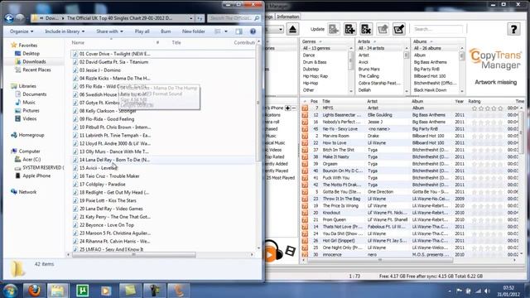The height and width of the screenshot is (298, 530).
Task: Click the Artists pane header arrow
Action: coord(374,41)
